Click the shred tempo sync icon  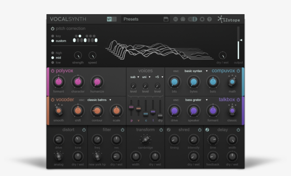[169, 130]
